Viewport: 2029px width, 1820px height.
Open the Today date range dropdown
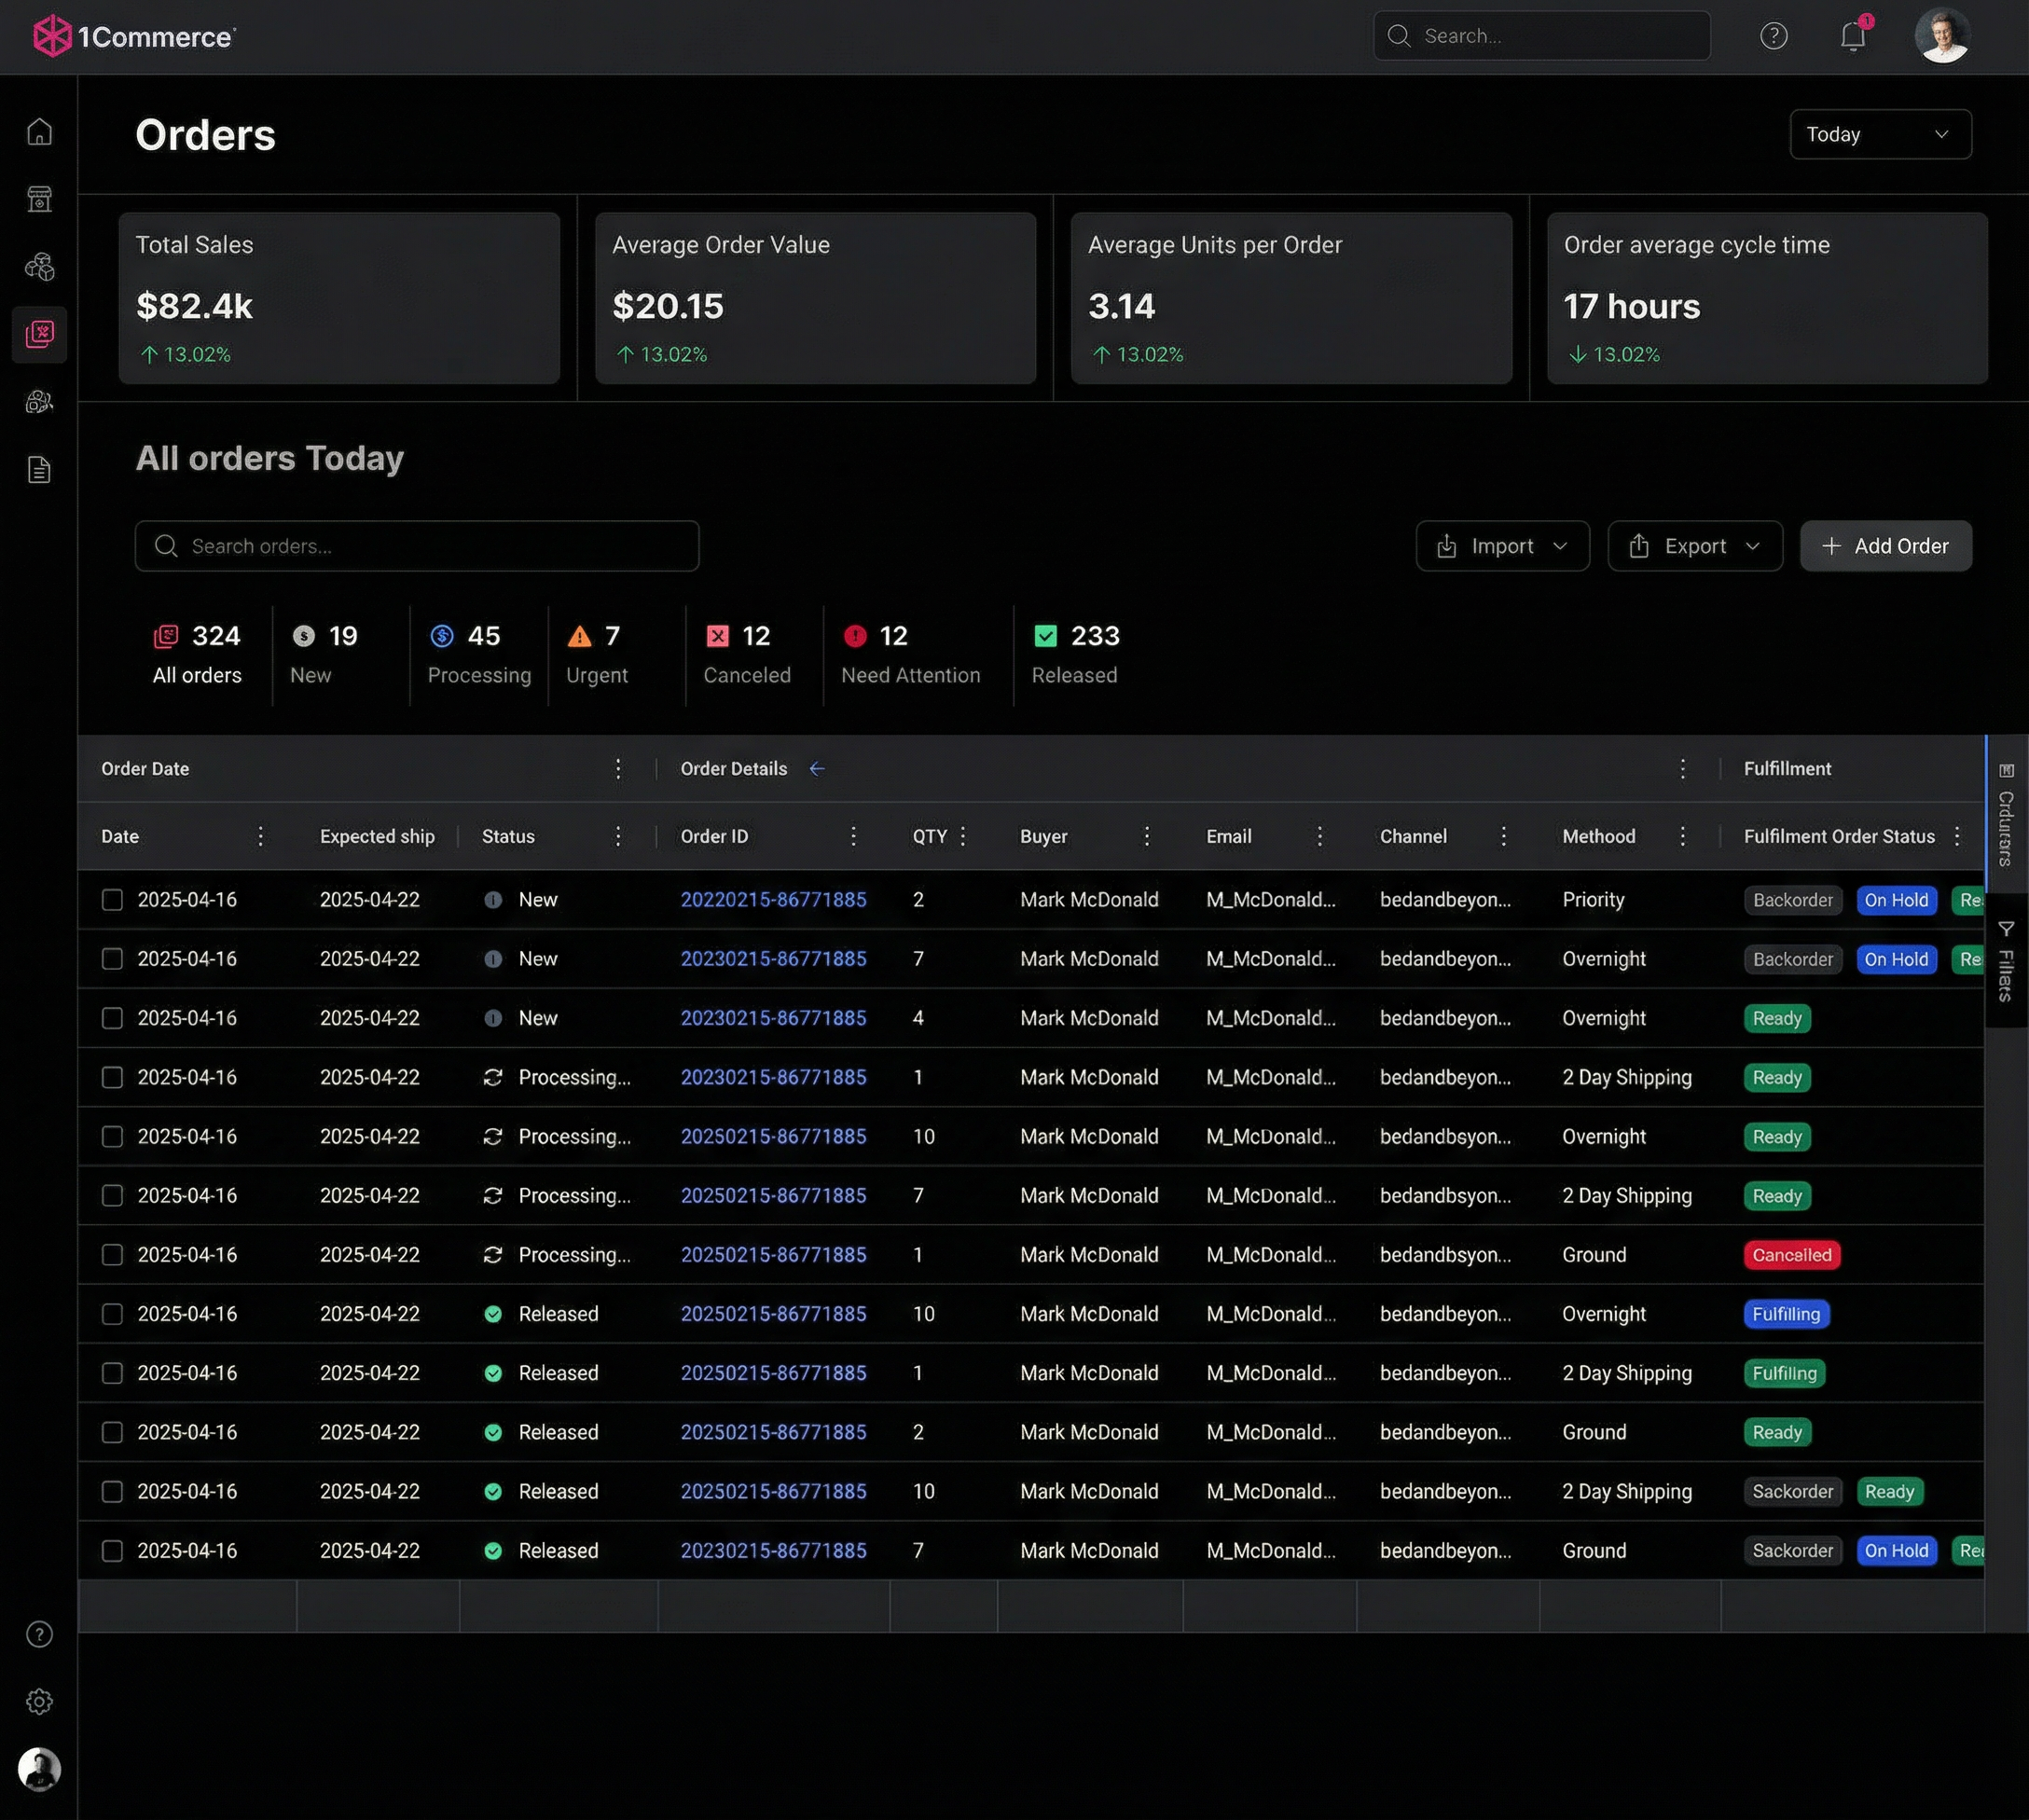[1880, 133]
